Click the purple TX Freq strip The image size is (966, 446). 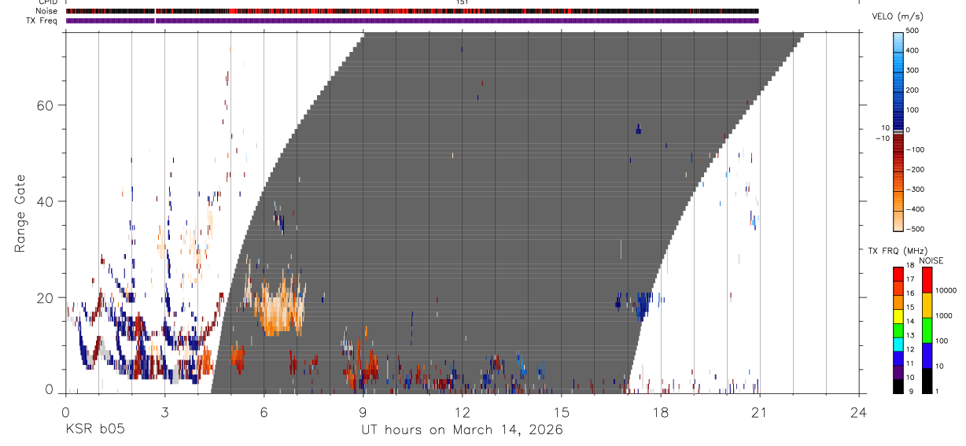(x=412, y=20)
